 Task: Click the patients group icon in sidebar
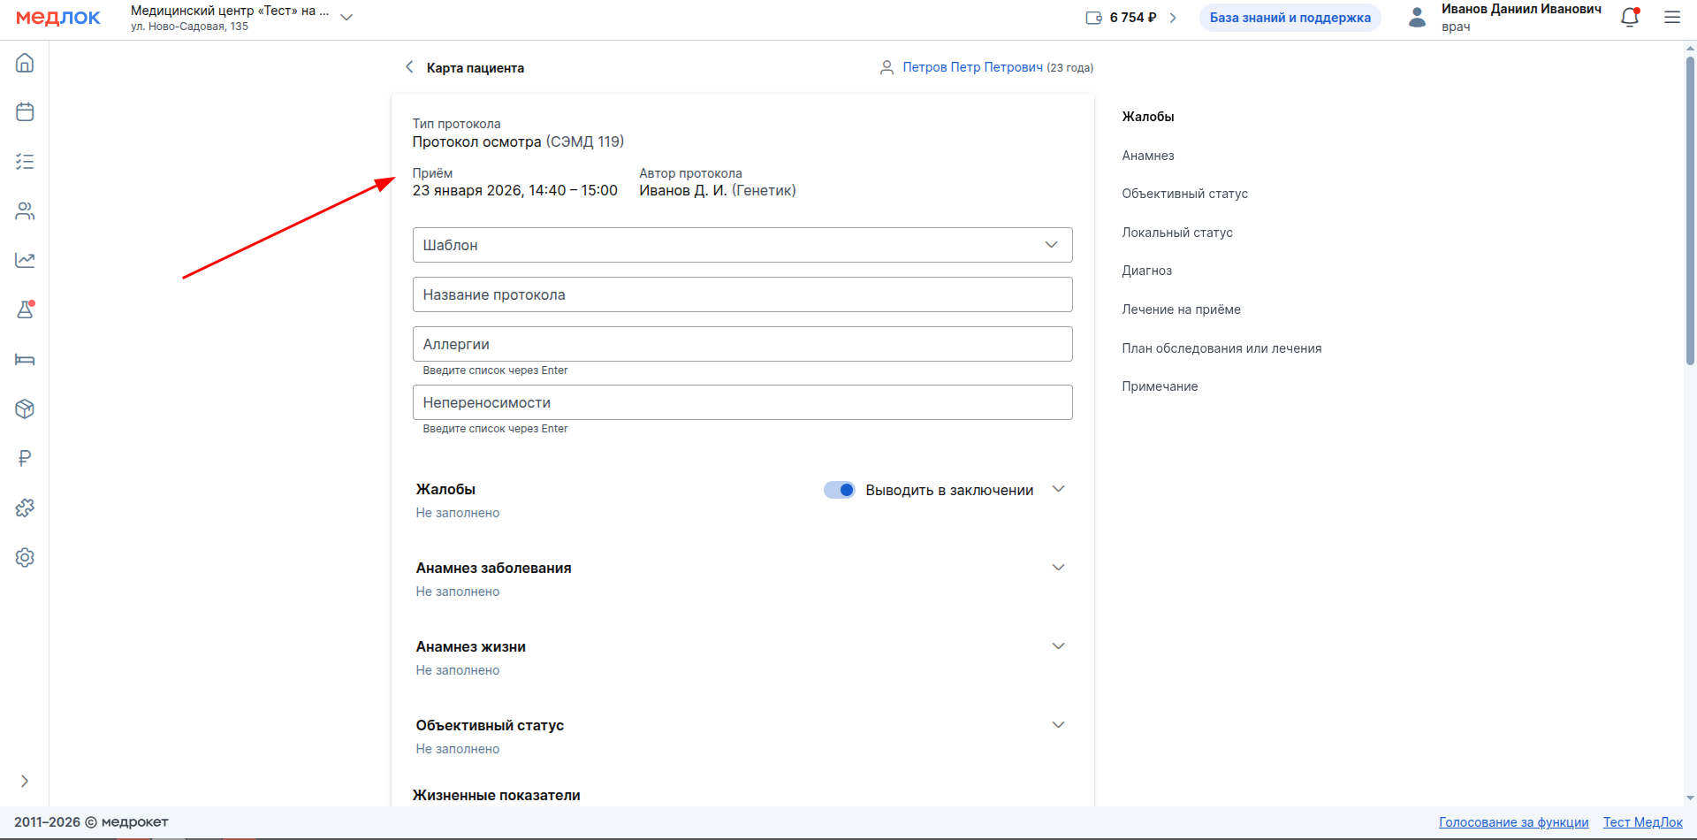[25, 211]
